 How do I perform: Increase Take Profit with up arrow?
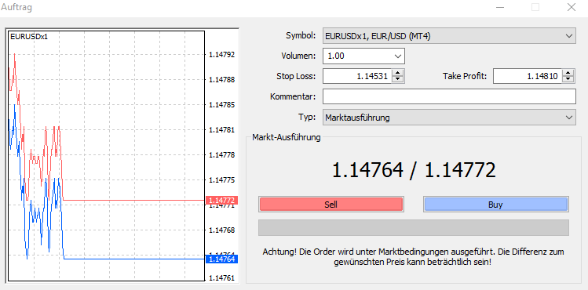pyautogui.click(x=568, y=73)
